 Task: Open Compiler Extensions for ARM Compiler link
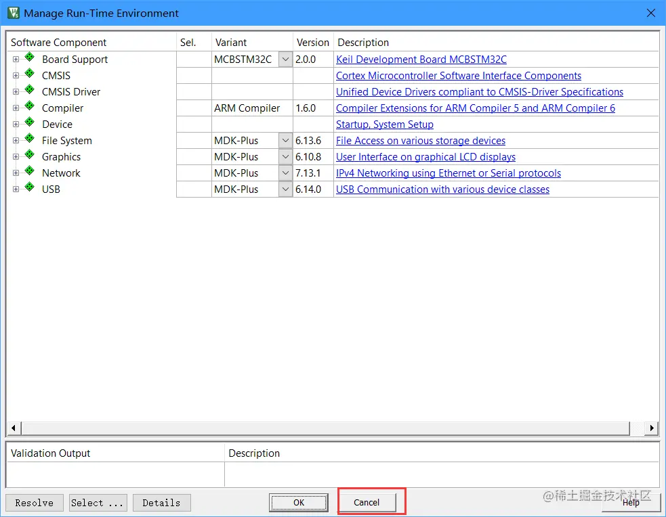pos(476,108)
